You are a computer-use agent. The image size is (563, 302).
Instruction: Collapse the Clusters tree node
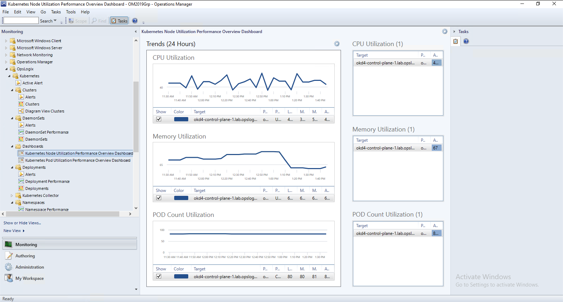(x=12, y=90)
